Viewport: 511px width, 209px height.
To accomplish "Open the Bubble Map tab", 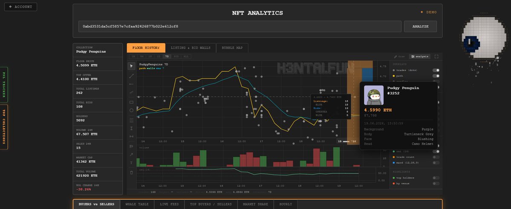I will (232, 48).
